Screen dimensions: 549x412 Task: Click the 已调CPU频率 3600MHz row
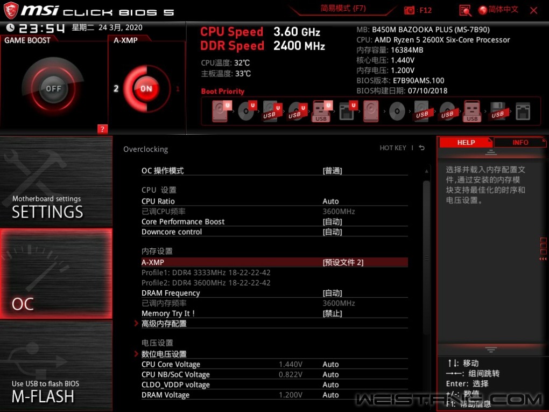(274, 211)
